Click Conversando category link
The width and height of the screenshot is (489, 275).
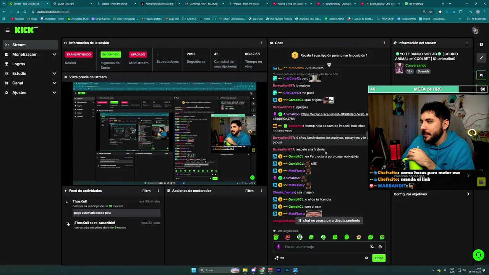pyautogui.click(x=416, y=65)
